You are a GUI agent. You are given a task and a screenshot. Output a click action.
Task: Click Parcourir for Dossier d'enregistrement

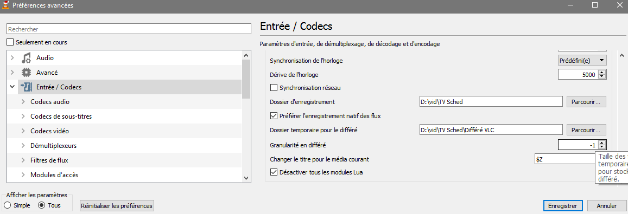pos(586,102)
